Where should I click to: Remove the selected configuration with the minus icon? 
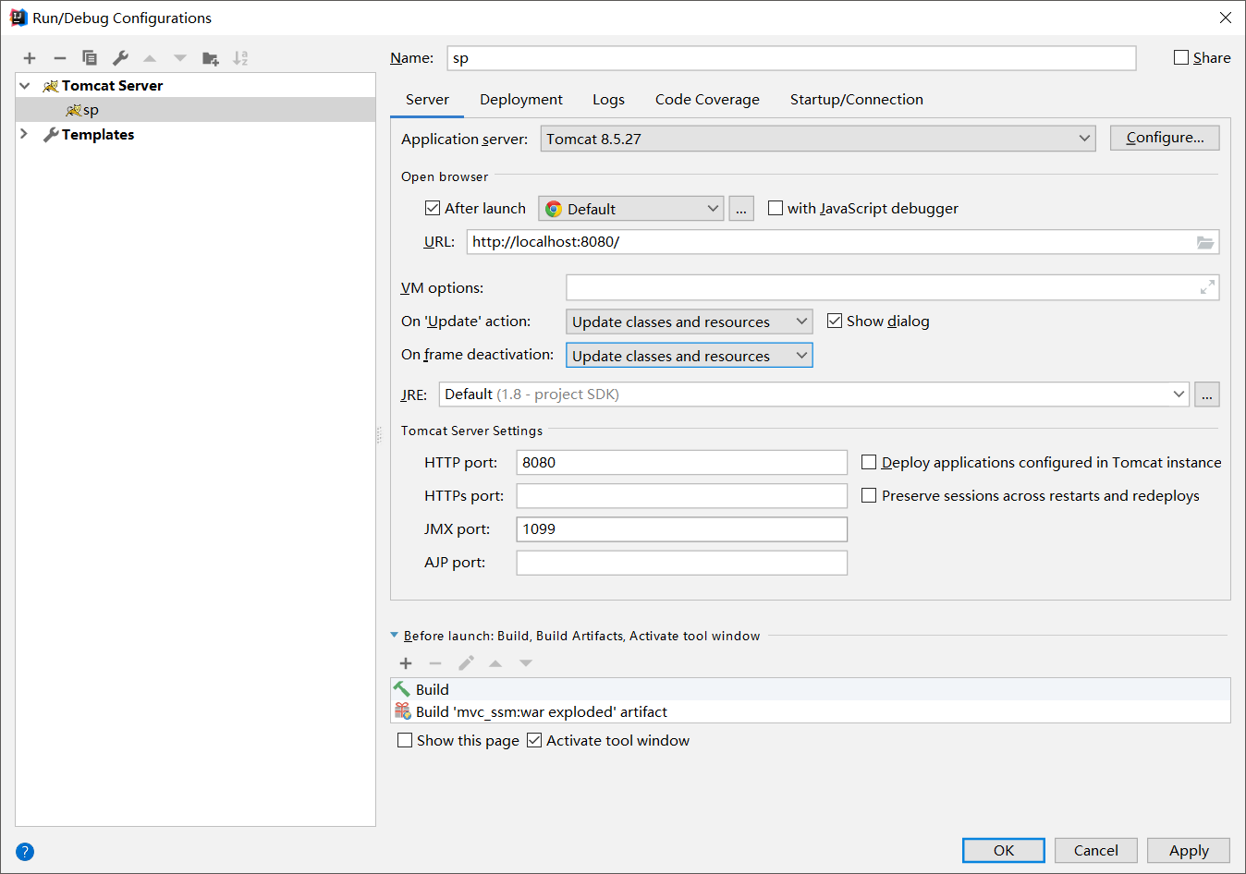click(x=60, y=58)
